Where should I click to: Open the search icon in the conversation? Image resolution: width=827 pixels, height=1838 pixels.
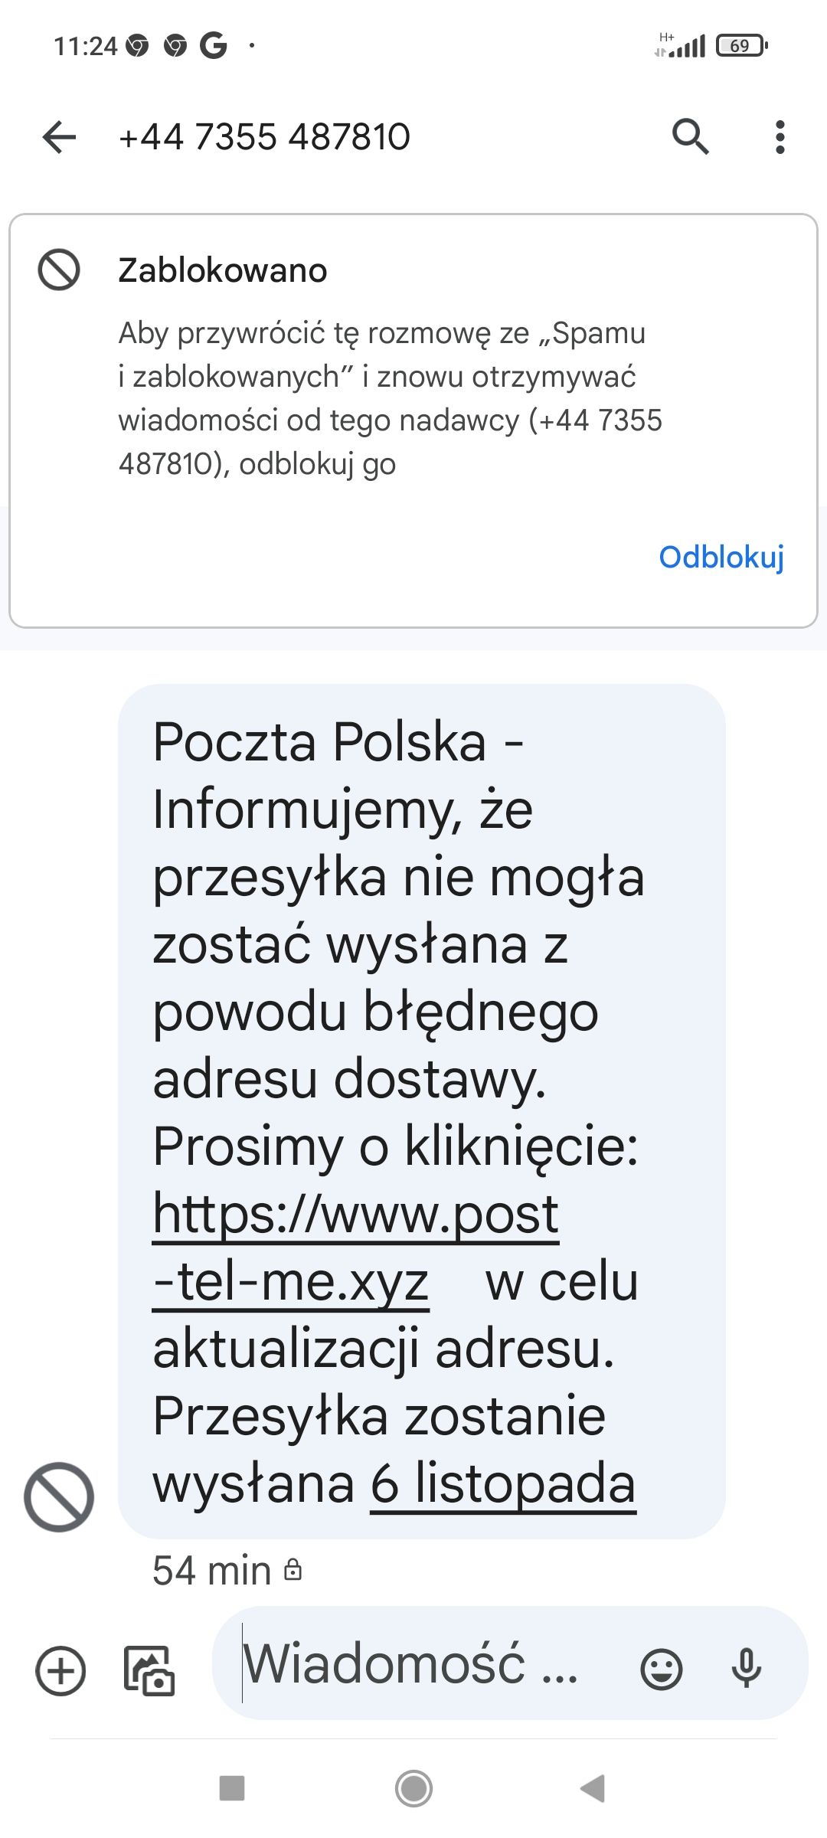click(691, 138)
